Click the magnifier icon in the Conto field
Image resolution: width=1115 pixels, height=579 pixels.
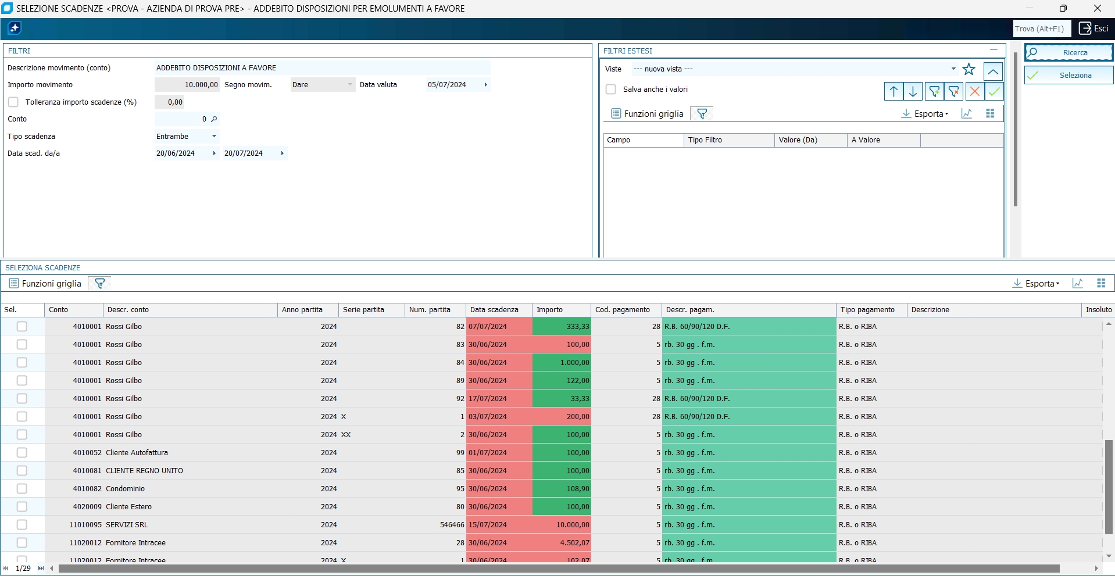[x=214, y=119]
